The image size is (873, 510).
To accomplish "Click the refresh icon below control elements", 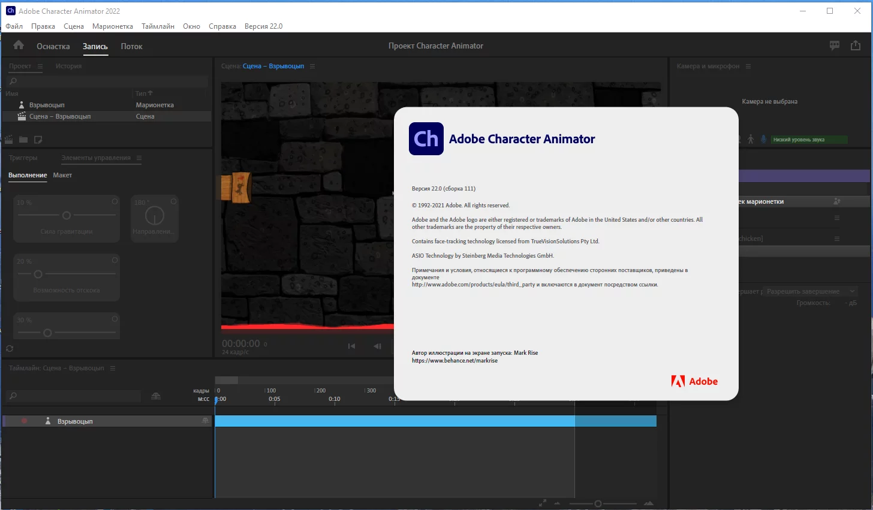I will coord(10,348).
